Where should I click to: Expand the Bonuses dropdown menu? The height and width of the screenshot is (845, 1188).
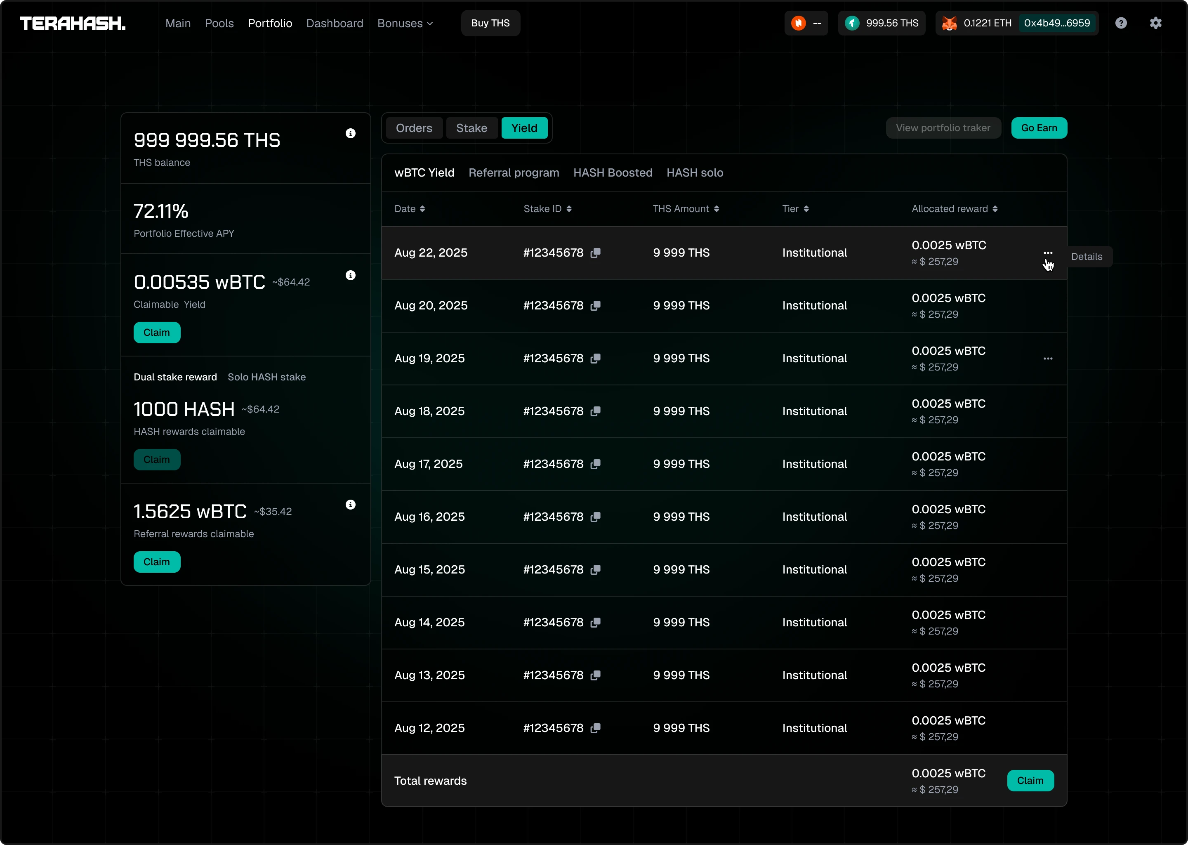pos(405,24)
